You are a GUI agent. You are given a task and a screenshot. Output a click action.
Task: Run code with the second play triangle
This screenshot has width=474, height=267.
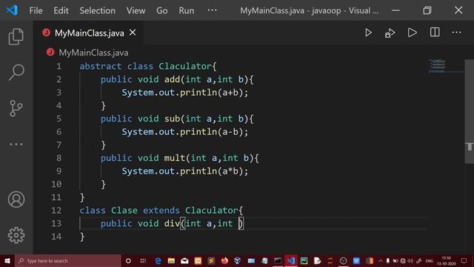tap(412, 33)
